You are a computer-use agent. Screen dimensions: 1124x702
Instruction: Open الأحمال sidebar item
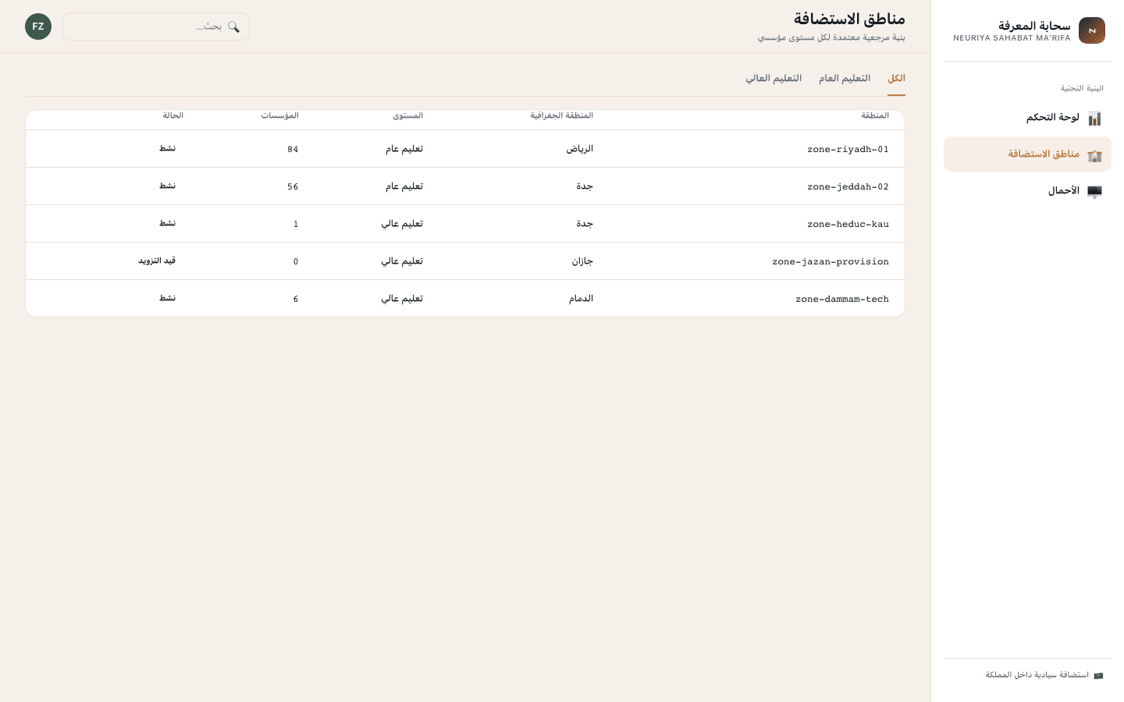[1027, 191]
